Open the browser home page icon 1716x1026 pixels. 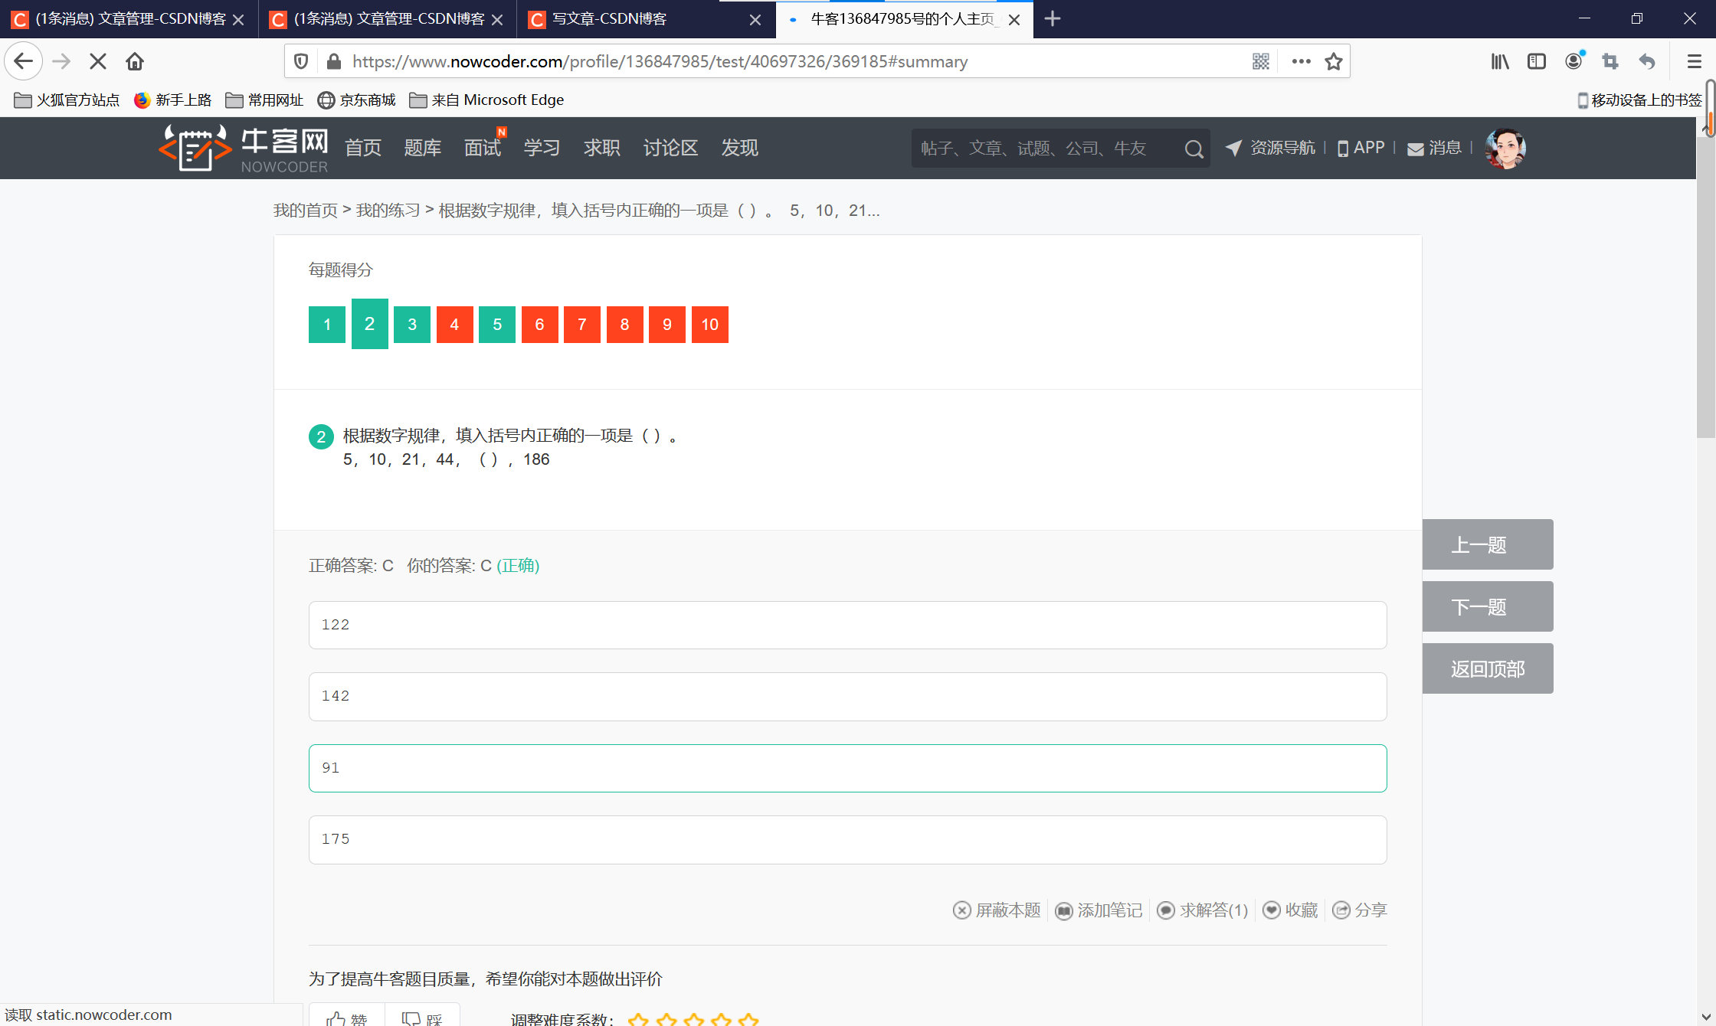click(x=135, y=61)
